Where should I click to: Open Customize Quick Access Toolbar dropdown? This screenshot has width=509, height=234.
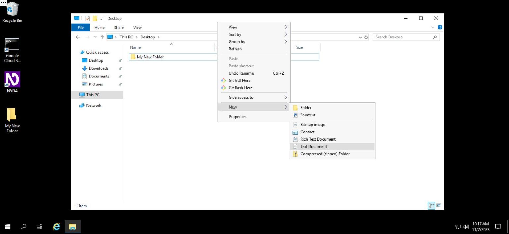pyautogui.click(x=101, y=19)
